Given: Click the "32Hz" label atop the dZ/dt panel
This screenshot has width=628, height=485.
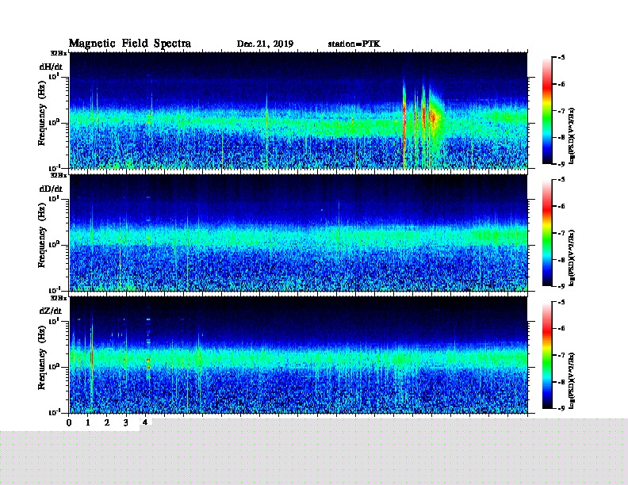Looking at the screenshot, I should coord(59,298).
